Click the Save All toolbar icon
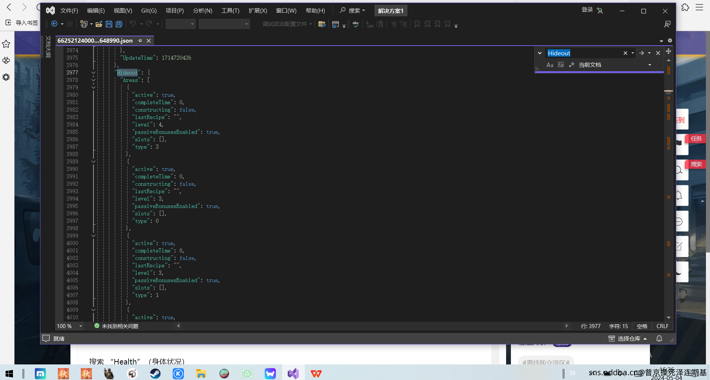 (119, 24)
